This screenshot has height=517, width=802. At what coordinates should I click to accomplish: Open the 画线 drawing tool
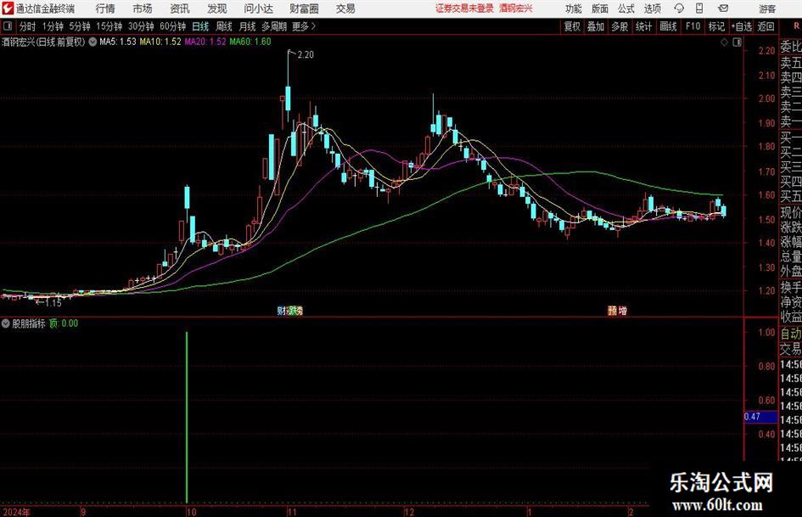point(668,26)
